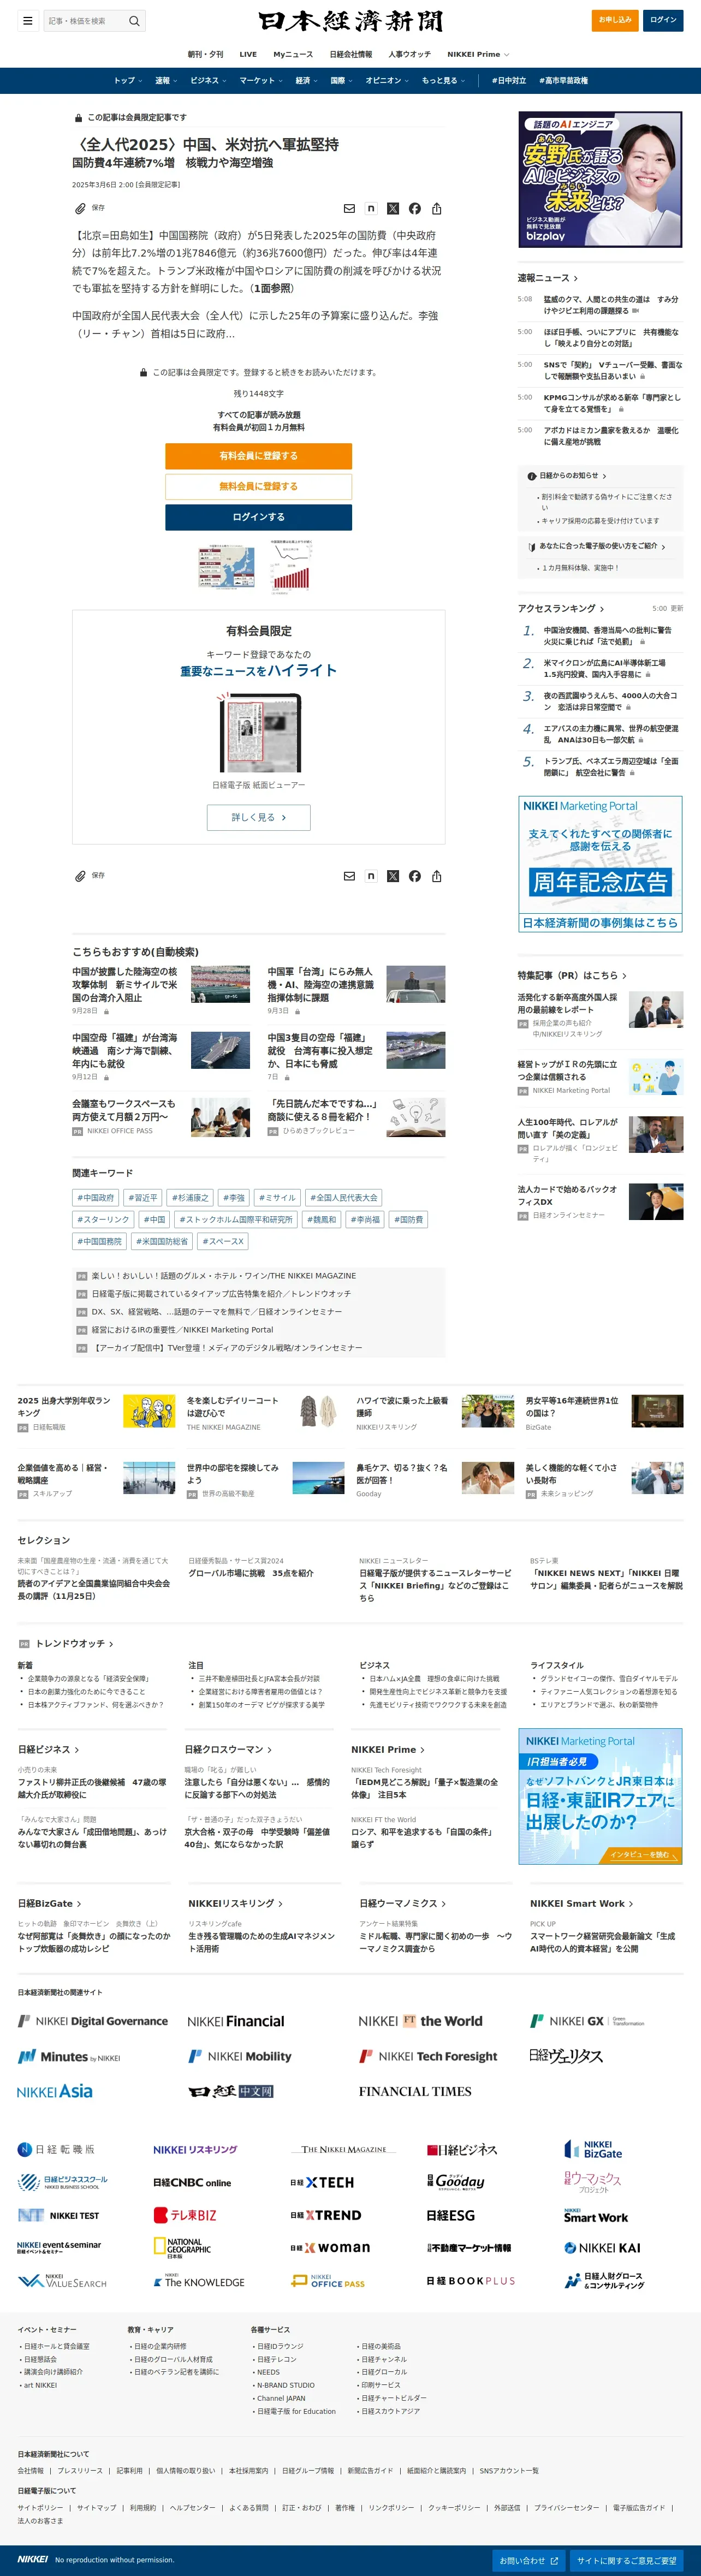The width and height of the screenshot is (701, 2576).
Task: Click the 速報ニュース arrow icon
Action: coord(576,278)
